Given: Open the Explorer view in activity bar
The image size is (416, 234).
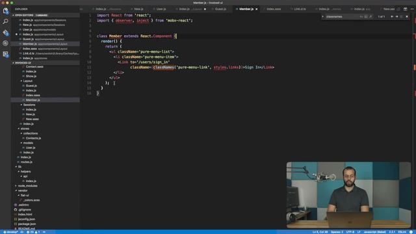Looking at the screenshot, I should [5, 11].
